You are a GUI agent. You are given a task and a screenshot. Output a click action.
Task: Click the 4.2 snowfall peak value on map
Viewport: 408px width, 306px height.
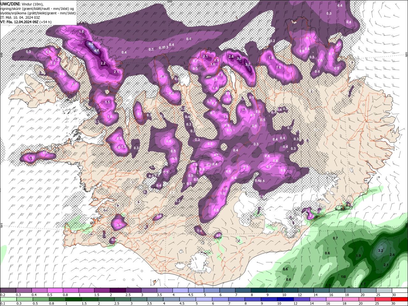91,44
